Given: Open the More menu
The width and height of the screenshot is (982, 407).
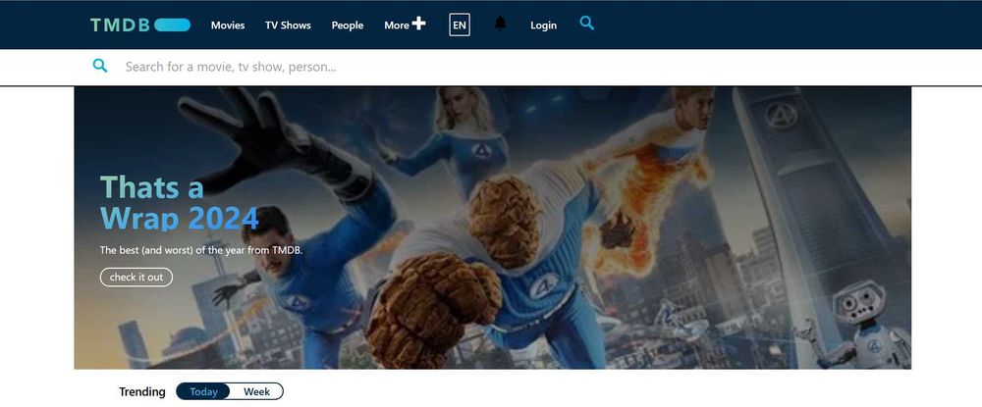Looking at the screenshot, I should (x=397, y=25).
